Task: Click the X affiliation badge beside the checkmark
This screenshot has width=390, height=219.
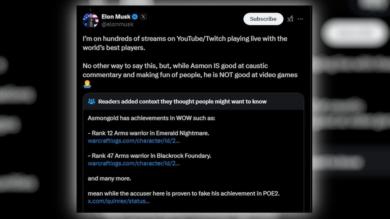Action: click(x=143, y=17)
